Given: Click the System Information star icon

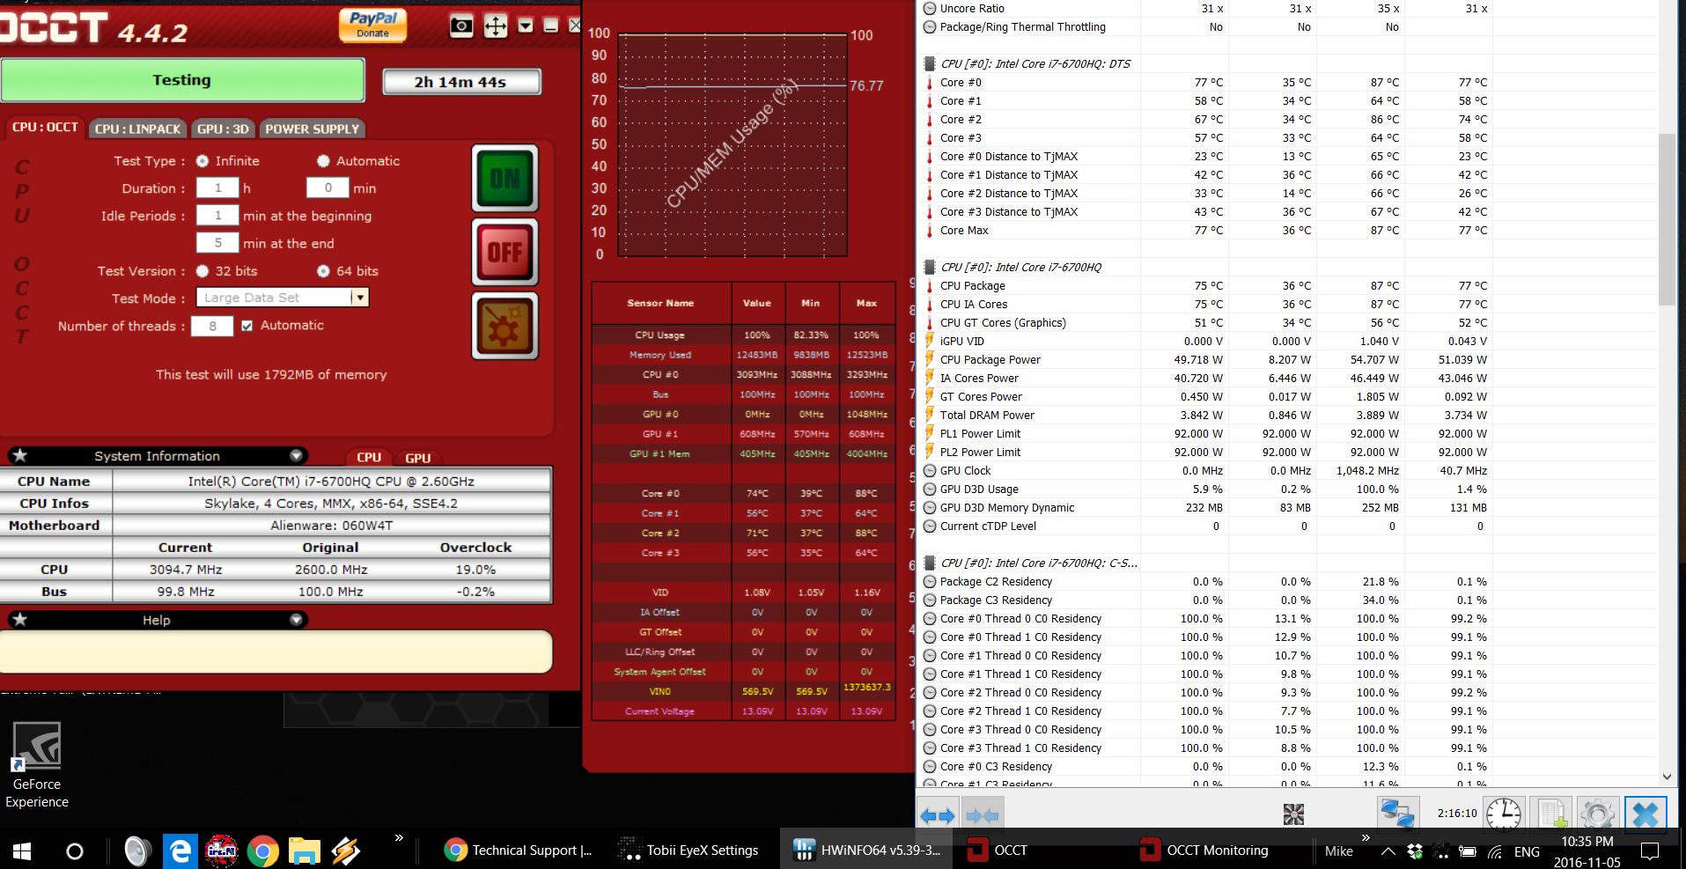Looking at the screenshot, I should (20, 455).
